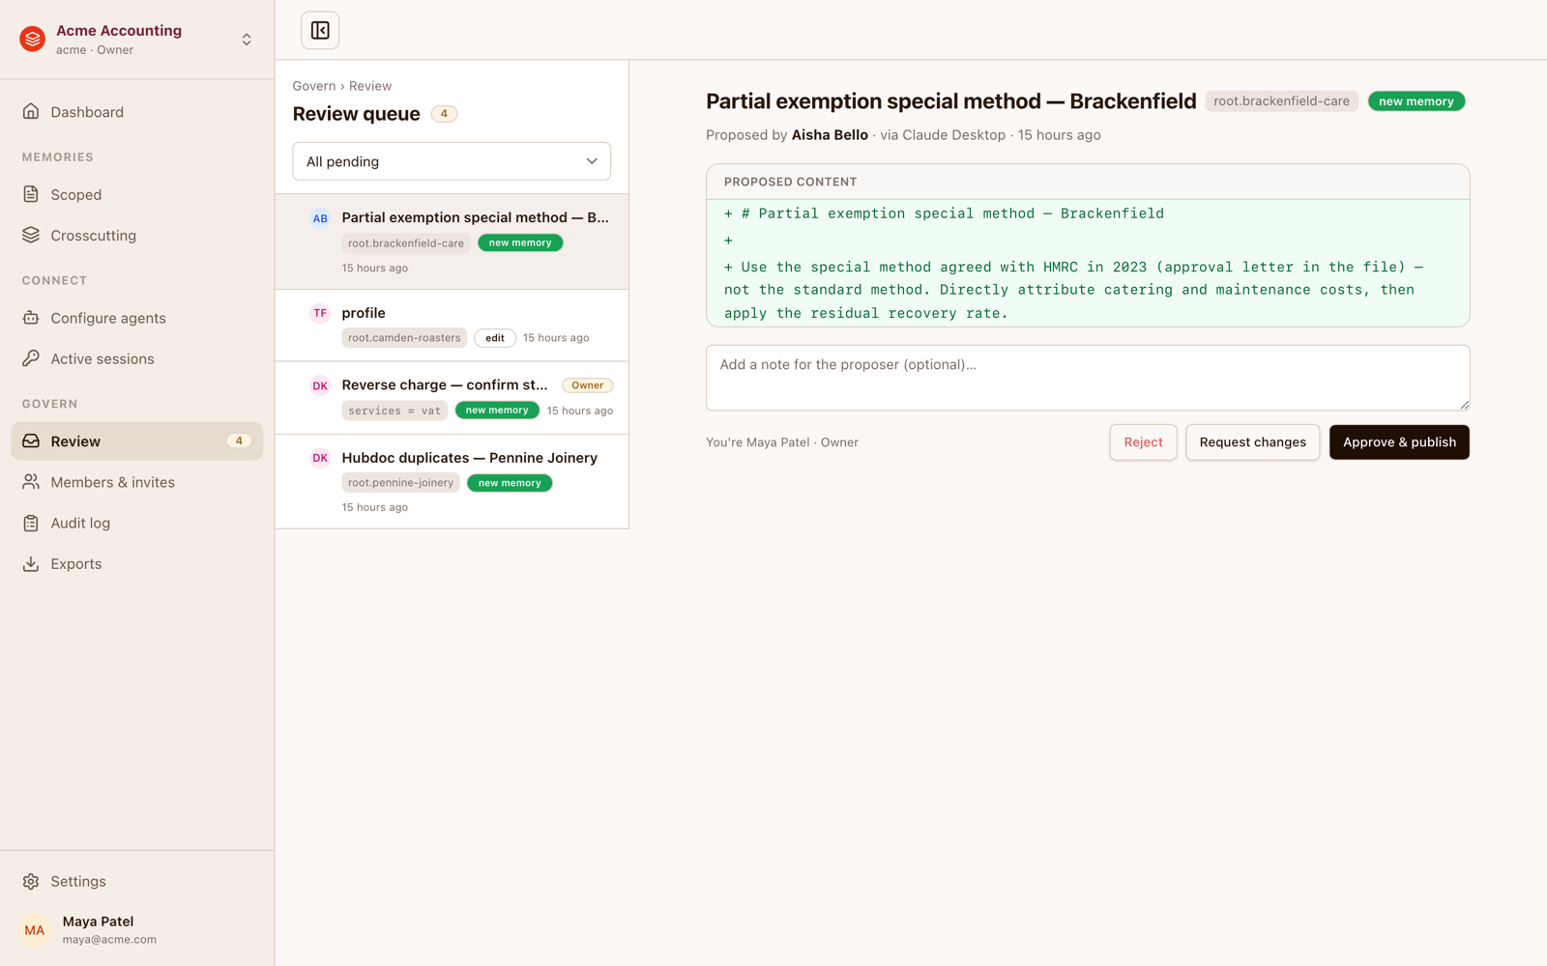Open Crosscutting memories
1547x966 pixels.
[x=137, y=236]
